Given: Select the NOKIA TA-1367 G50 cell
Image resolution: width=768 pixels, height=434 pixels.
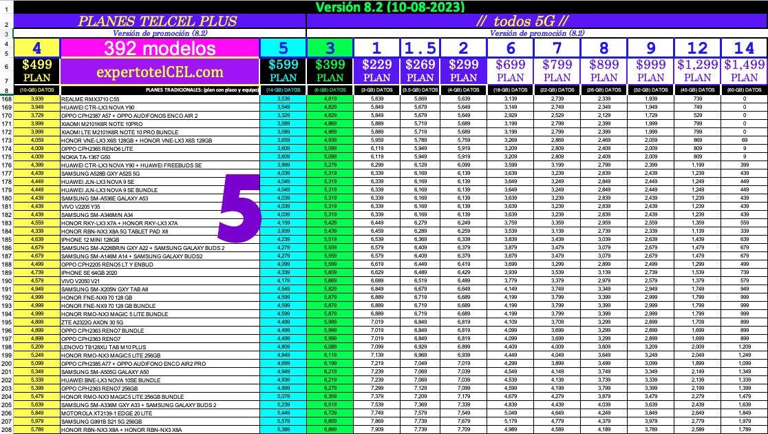Looking at the screenshot, I should tap(160, 157).
